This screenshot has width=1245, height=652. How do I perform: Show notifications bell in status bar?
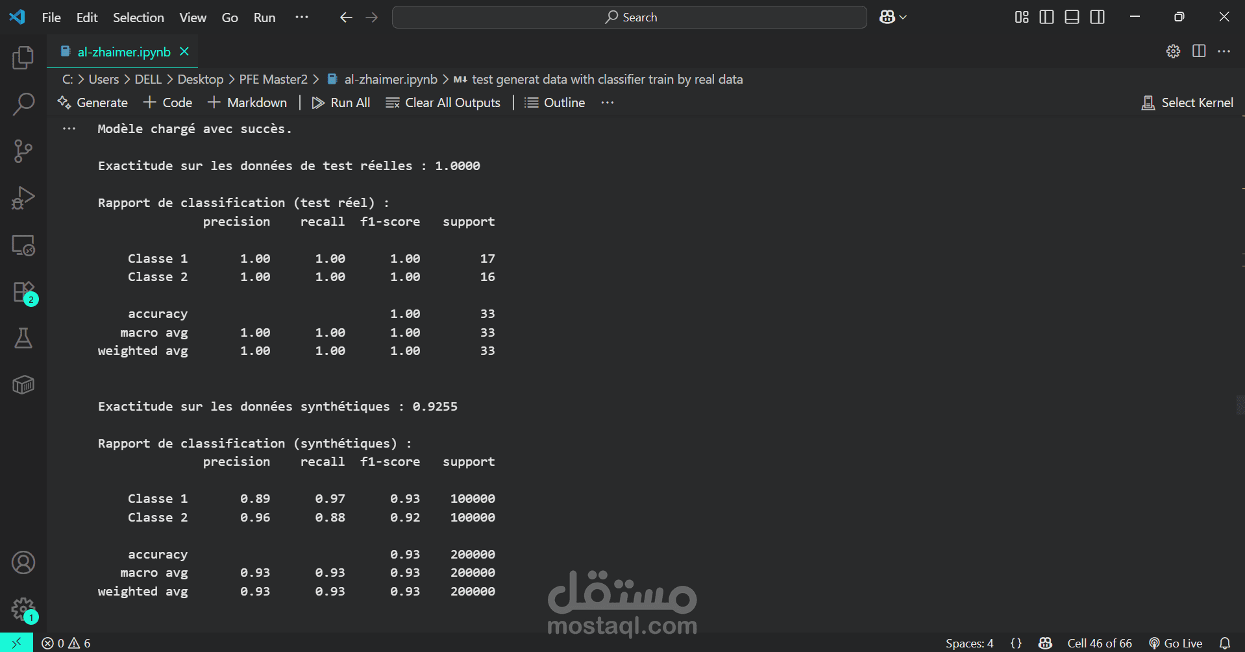tap(1225, 643)
